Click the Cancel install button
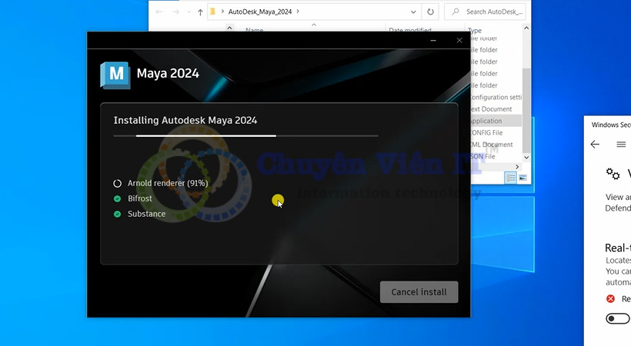Screen dimensions: 631x346 click(419, 292)
